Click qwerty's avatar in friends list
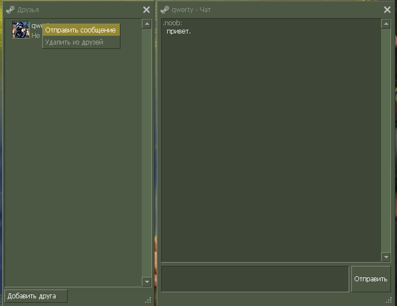The image size is (397, 306). pyautogui.click(x=21, y=30)
